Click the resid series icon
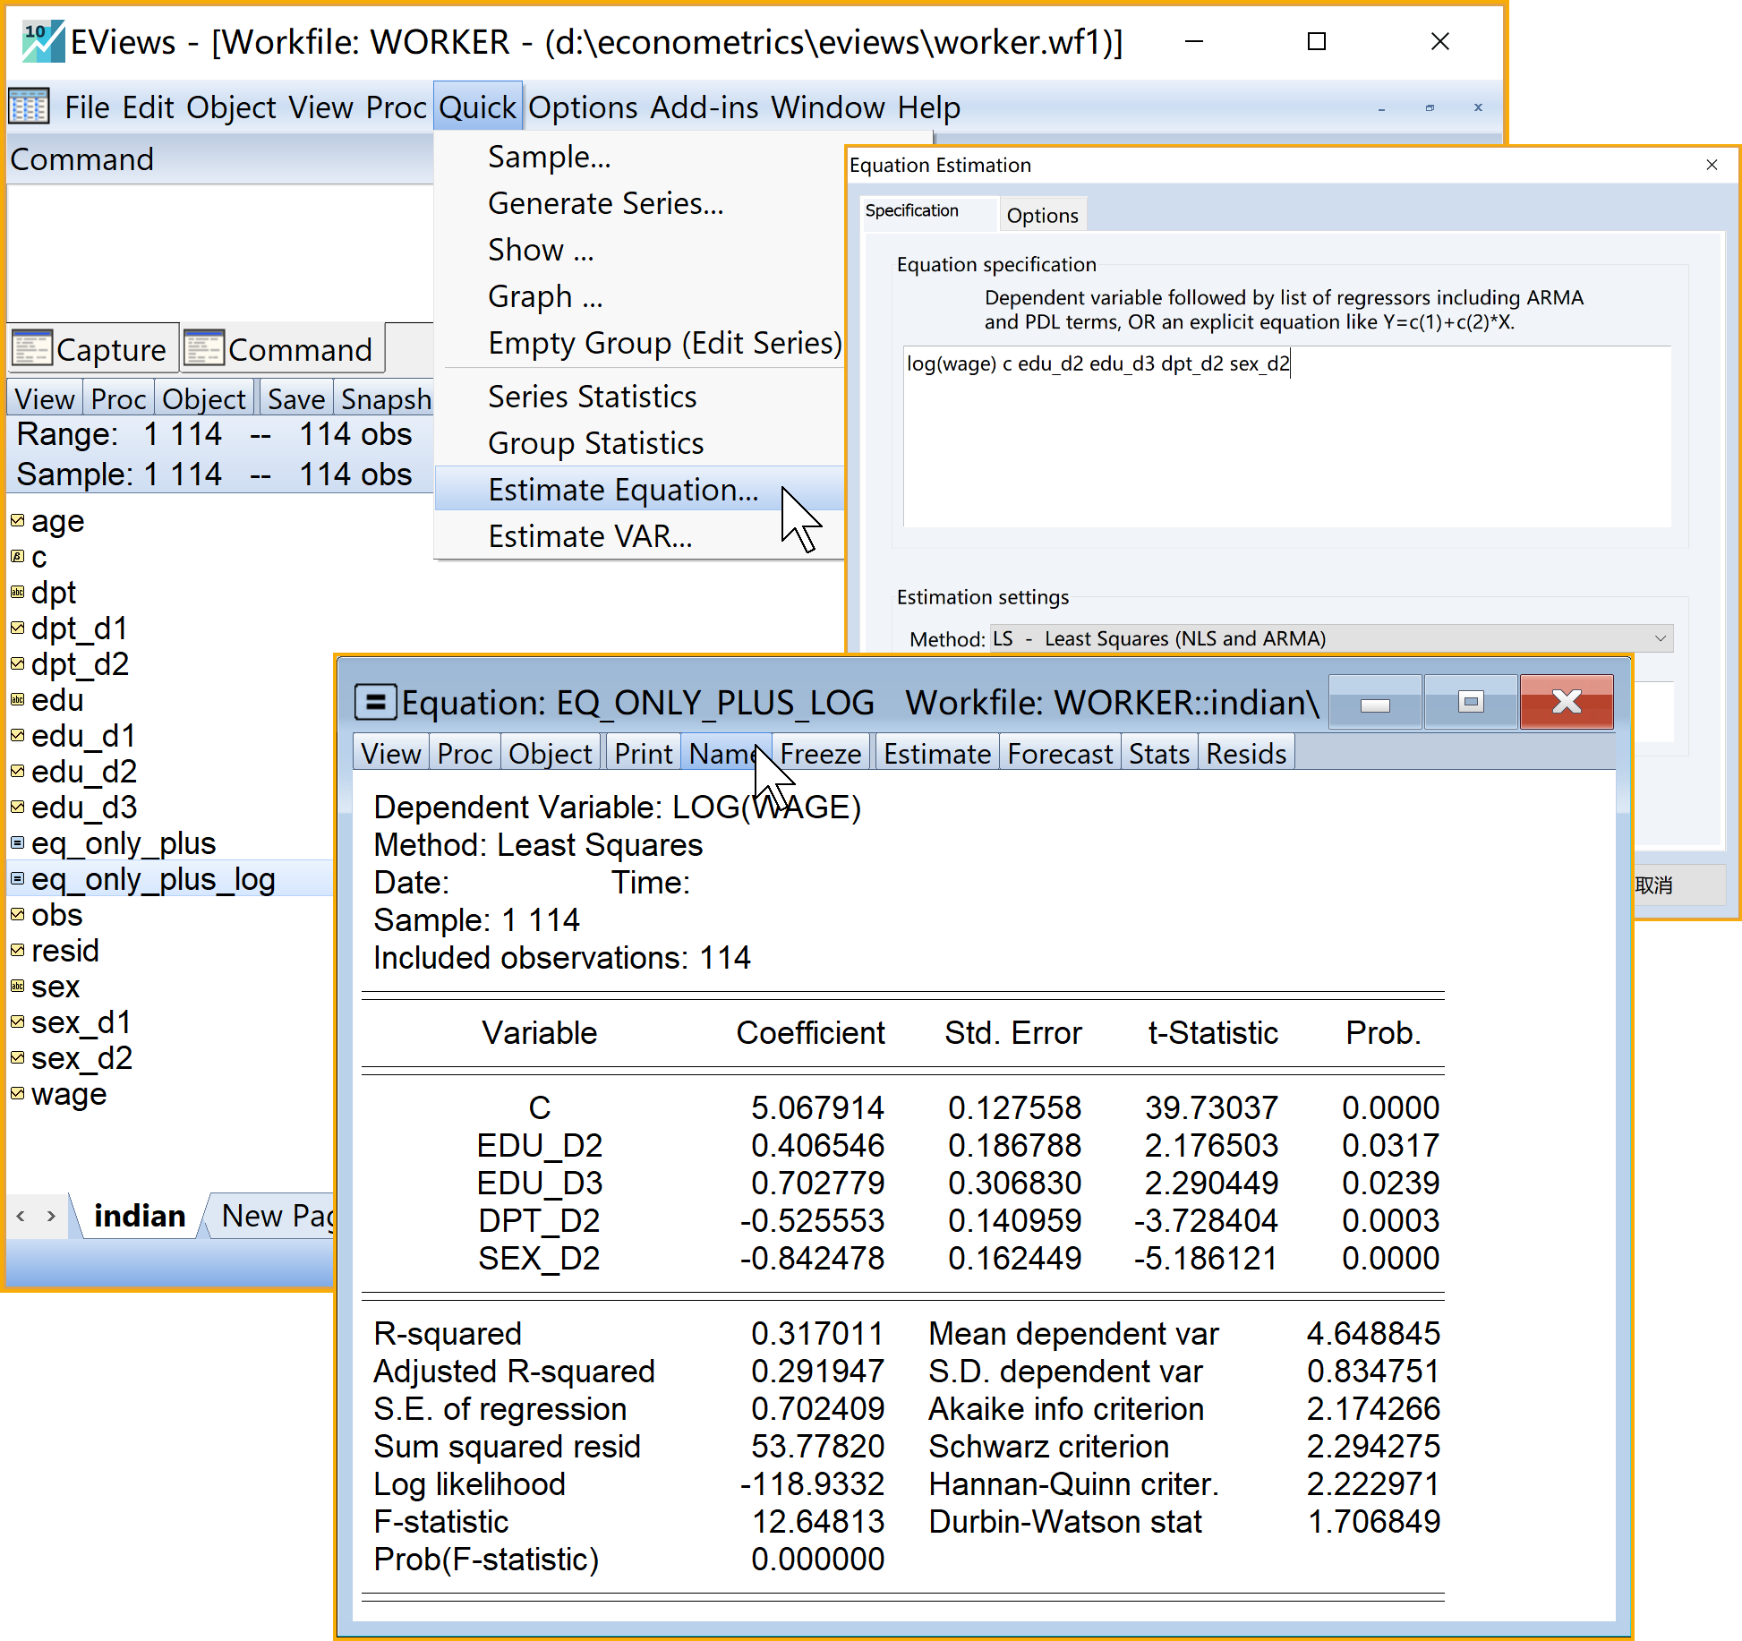1742x1641 pixels. [x=17, y=950]
